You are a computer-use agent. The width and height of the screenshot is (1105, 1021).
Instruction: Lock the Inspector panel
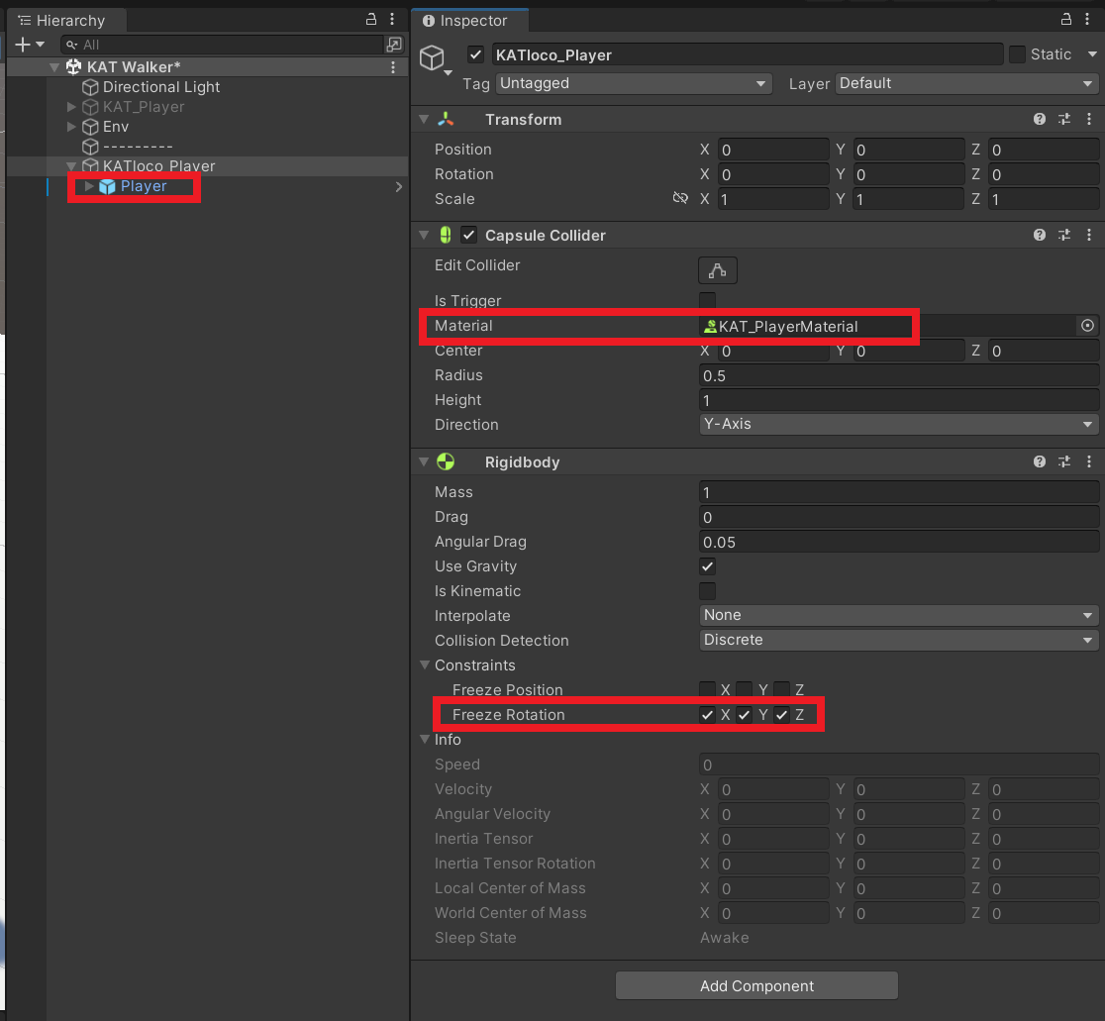(x=1066, y=20)
